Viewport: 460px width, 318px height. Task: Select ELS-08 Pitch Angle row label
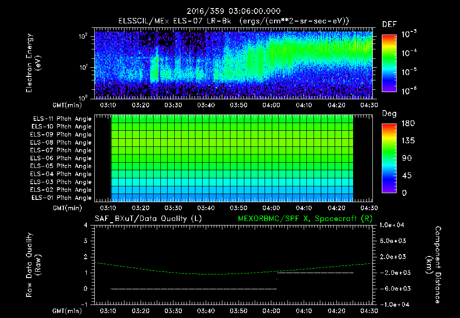61,142
